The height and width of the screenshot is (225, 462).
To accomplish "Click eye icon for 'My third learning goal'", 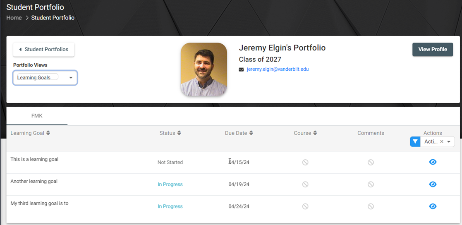I will pyautogui.click(x=433, y=206).
